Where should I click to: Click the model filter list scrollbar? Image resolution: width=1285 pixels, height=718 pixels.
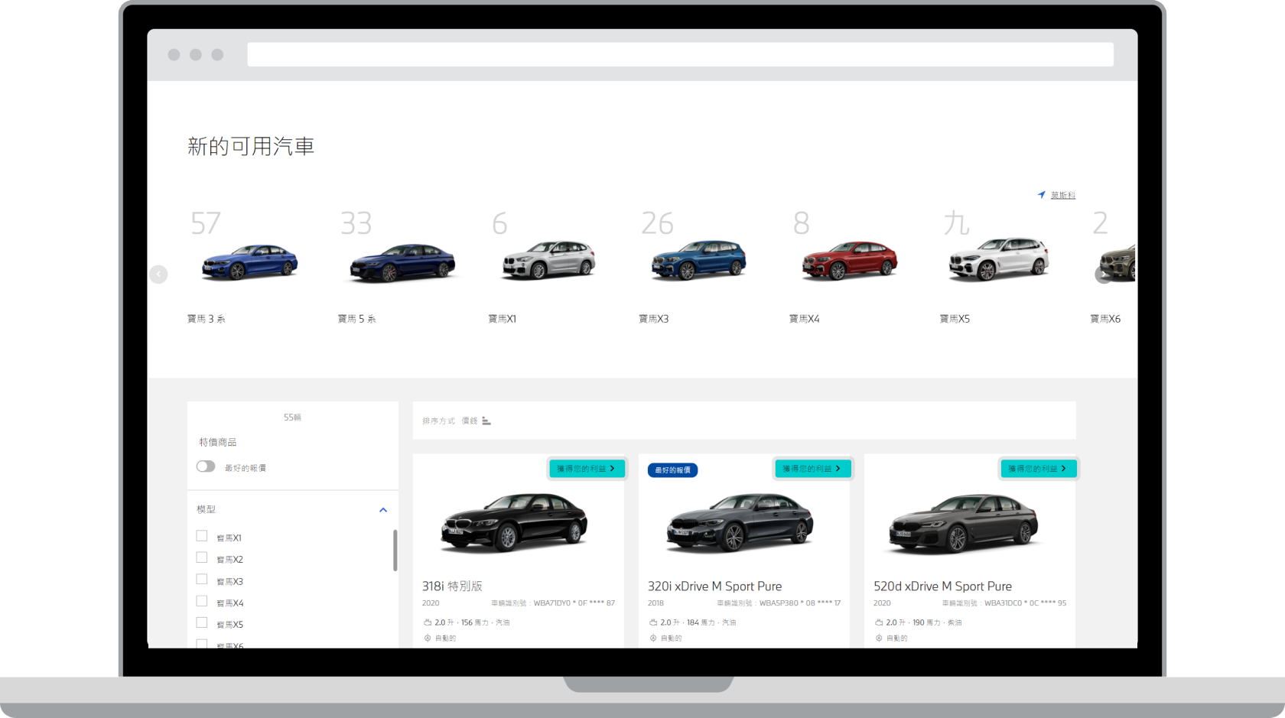pos(395,550)
